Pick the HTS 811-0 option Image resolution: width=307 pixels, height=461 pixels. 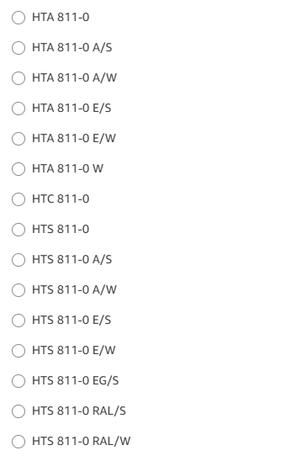(x=19, y=230)
